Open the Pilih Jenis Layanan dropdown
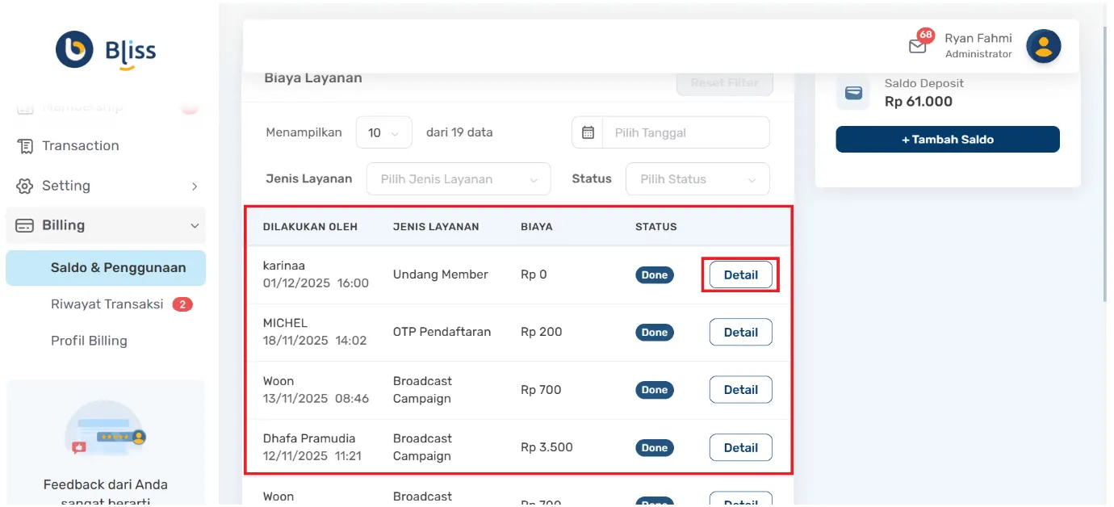The width and height of the screenshot is (1114, 507). click(x=458, y=179)
